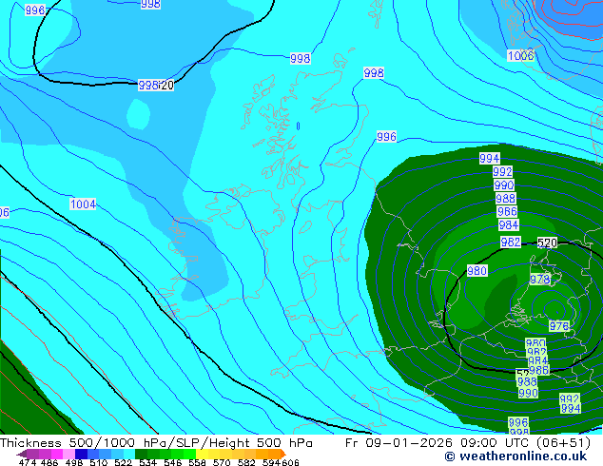Pick the brightest green legend swatch before yellow
The image size is (603, 466).
pyautogui.click(x=189, y=455)
